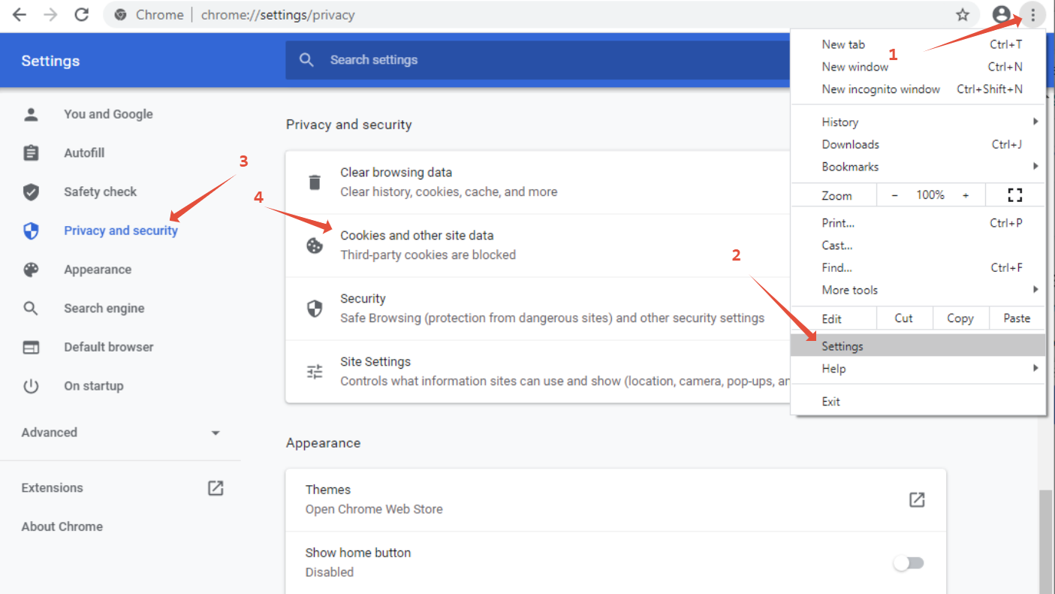
Task: Click the On startup power icon
Action: 31,386
